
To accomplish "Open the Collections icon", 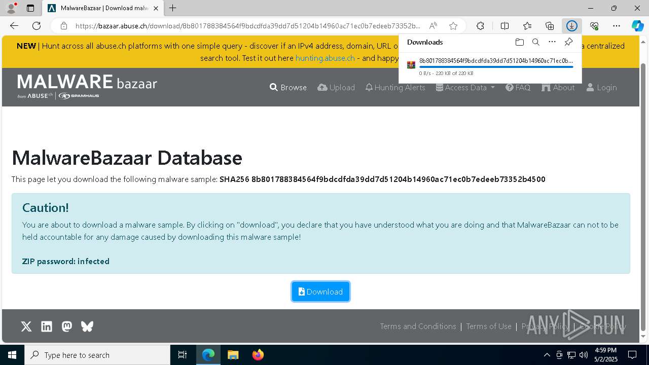I will click(550, 26).
